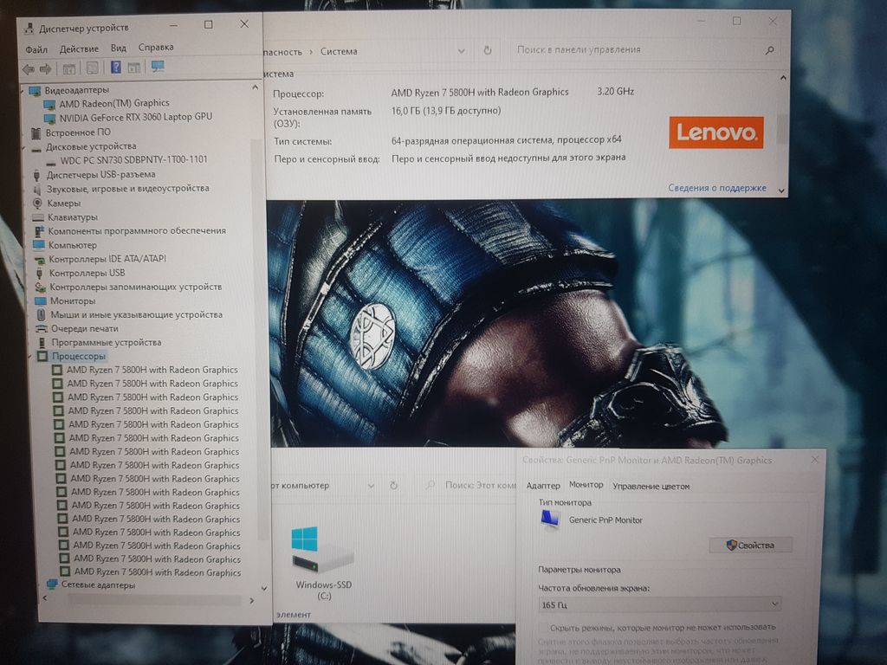This screenshot has height=665, width=887.
Task: Click Device Manager horizontal scroll-left arrow
Action: [45, 597]
